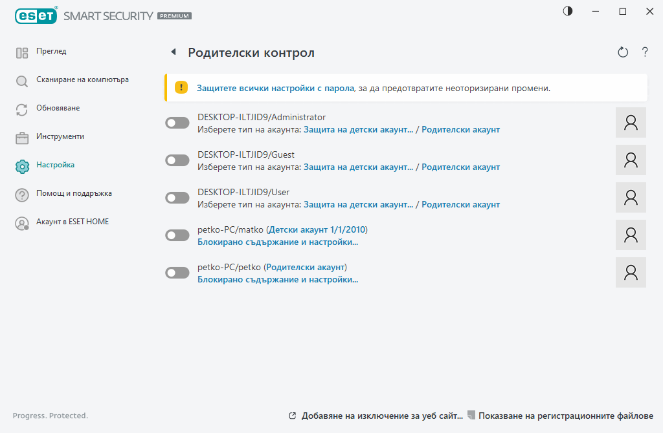Toggle dark theme with the contrast icon
The height and width of the screenshot is (433, 663).
(x=567, y=11)
